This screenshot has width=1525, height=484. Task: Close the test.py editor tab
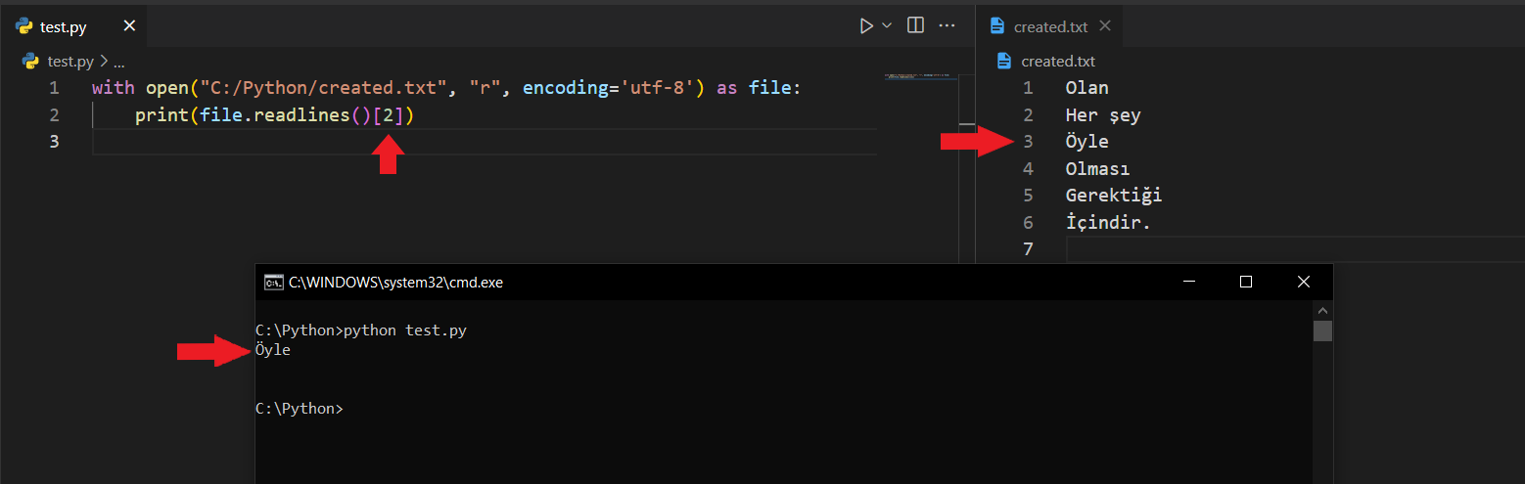(x=129, y=26)
